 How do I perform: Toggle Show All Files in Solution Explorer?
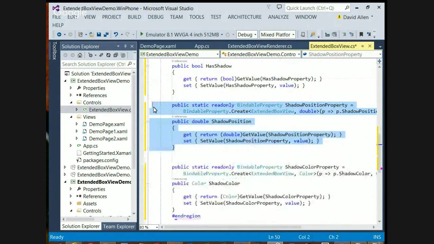tap(123, 55)
